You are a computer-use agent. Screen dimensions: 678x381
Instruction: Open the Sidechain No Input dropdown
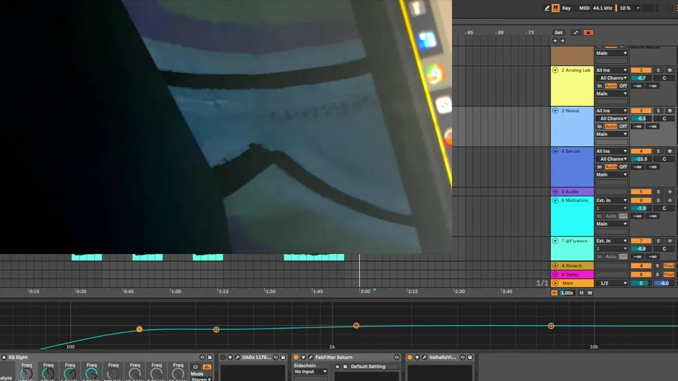[x=311, y=371]
